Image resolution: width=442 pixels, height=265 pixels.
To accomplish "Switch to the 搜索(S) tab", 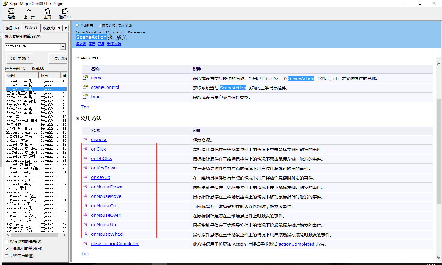I will point(31,27).
